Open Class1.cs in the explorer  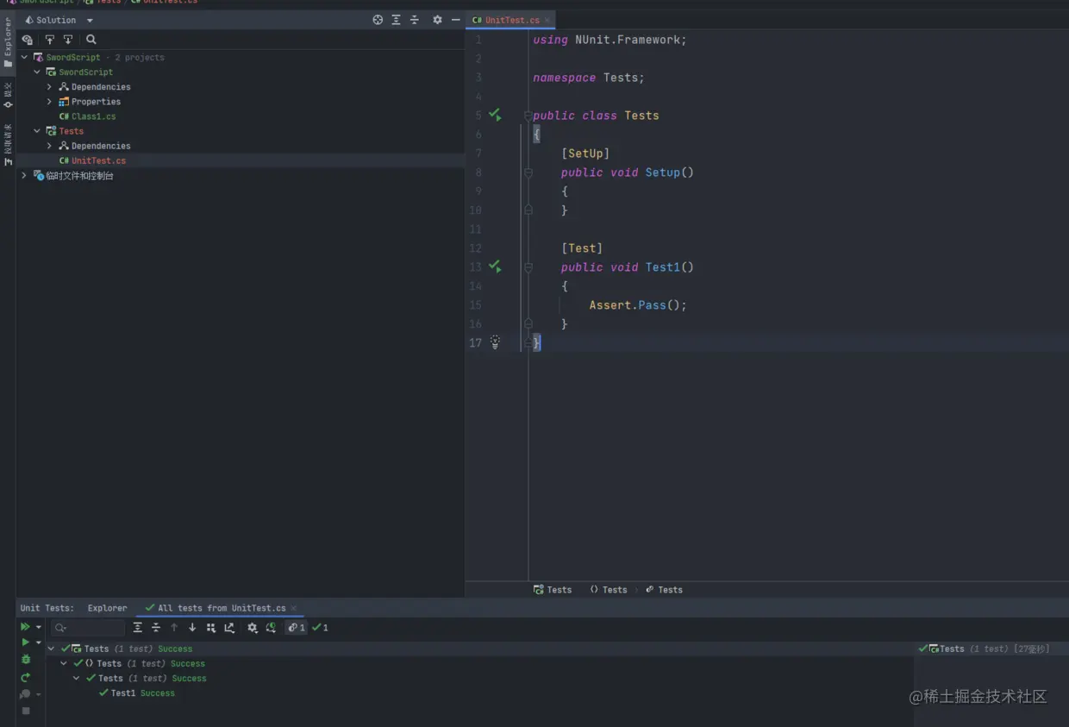click(87, 116)
